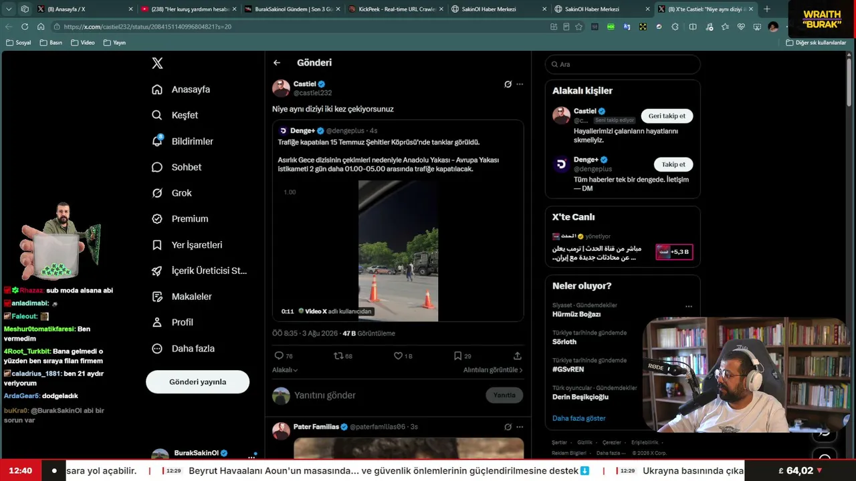The image size is (856, 481).
Task: Click the Ara search field
Action: click(623, 64)
